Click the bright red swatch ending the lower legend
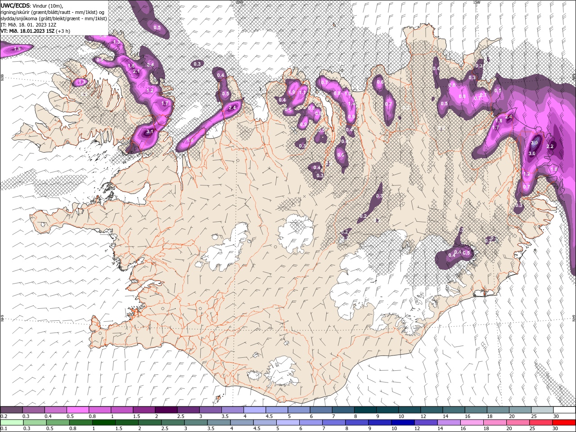 564,423
